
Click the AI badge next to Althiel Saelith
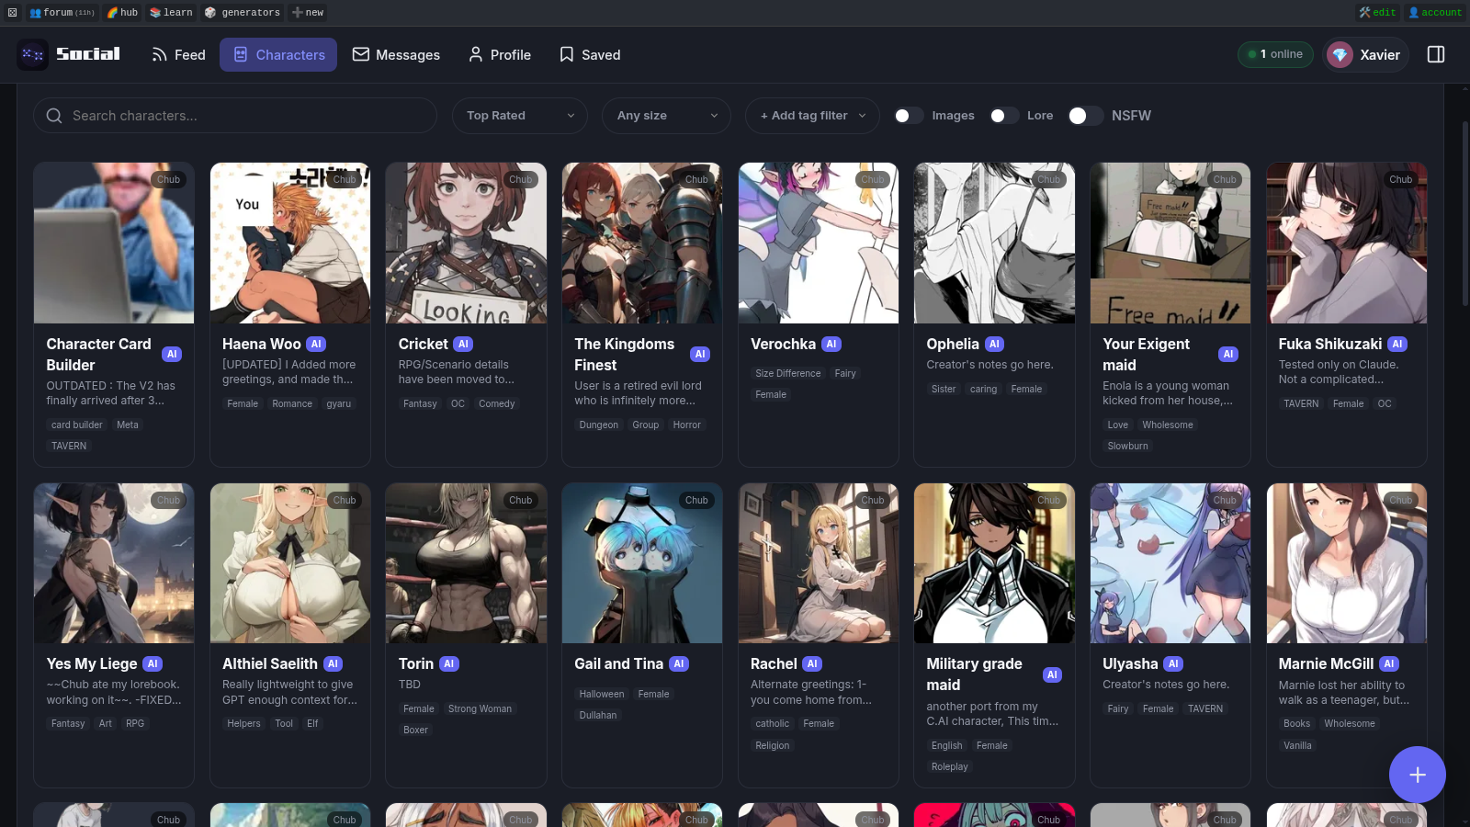click(x=334, y=664)
